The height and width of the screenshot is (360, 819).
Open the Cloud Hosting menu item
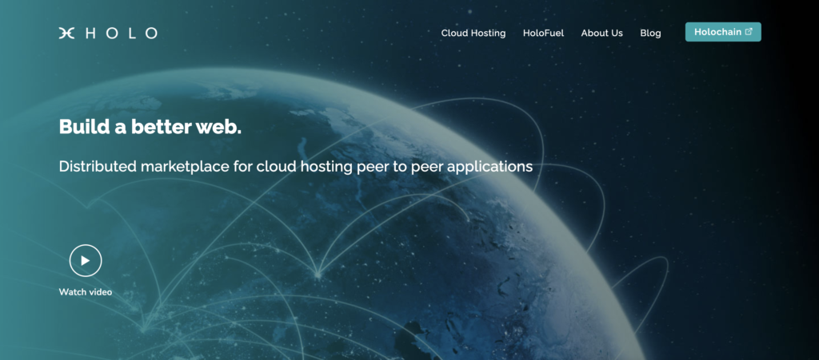[473, 33]
